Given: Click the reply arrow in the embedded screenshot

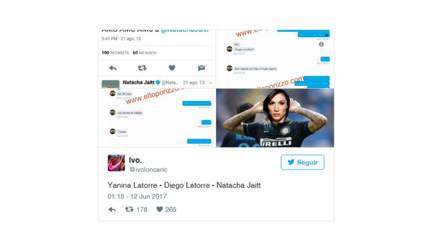Looking at the screenshot, I should [112, 68].
